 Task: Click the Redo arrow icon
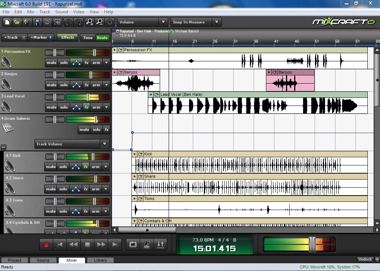78,22
